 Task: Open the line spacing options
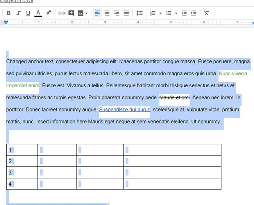point(140,13)
